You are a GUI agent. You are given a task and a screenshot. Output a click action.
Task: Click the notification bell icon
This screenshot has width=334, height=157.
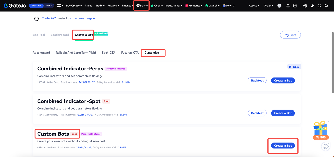tap(288, 6)
